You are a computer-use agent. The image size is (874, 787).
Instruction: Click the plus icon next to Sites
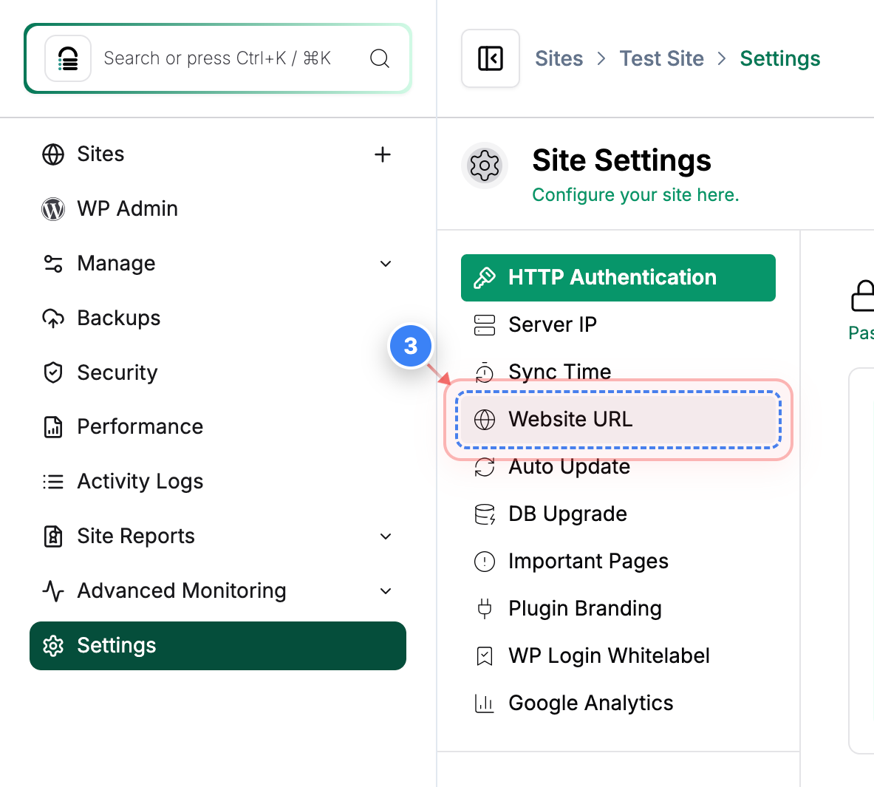pyautogui.click(x=383, y=154)
